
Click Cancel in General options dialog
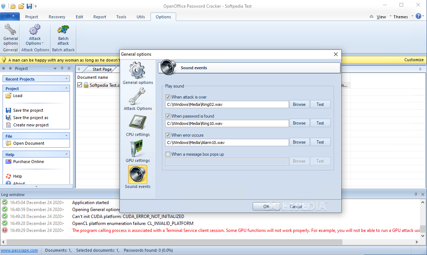click(296, 207)
